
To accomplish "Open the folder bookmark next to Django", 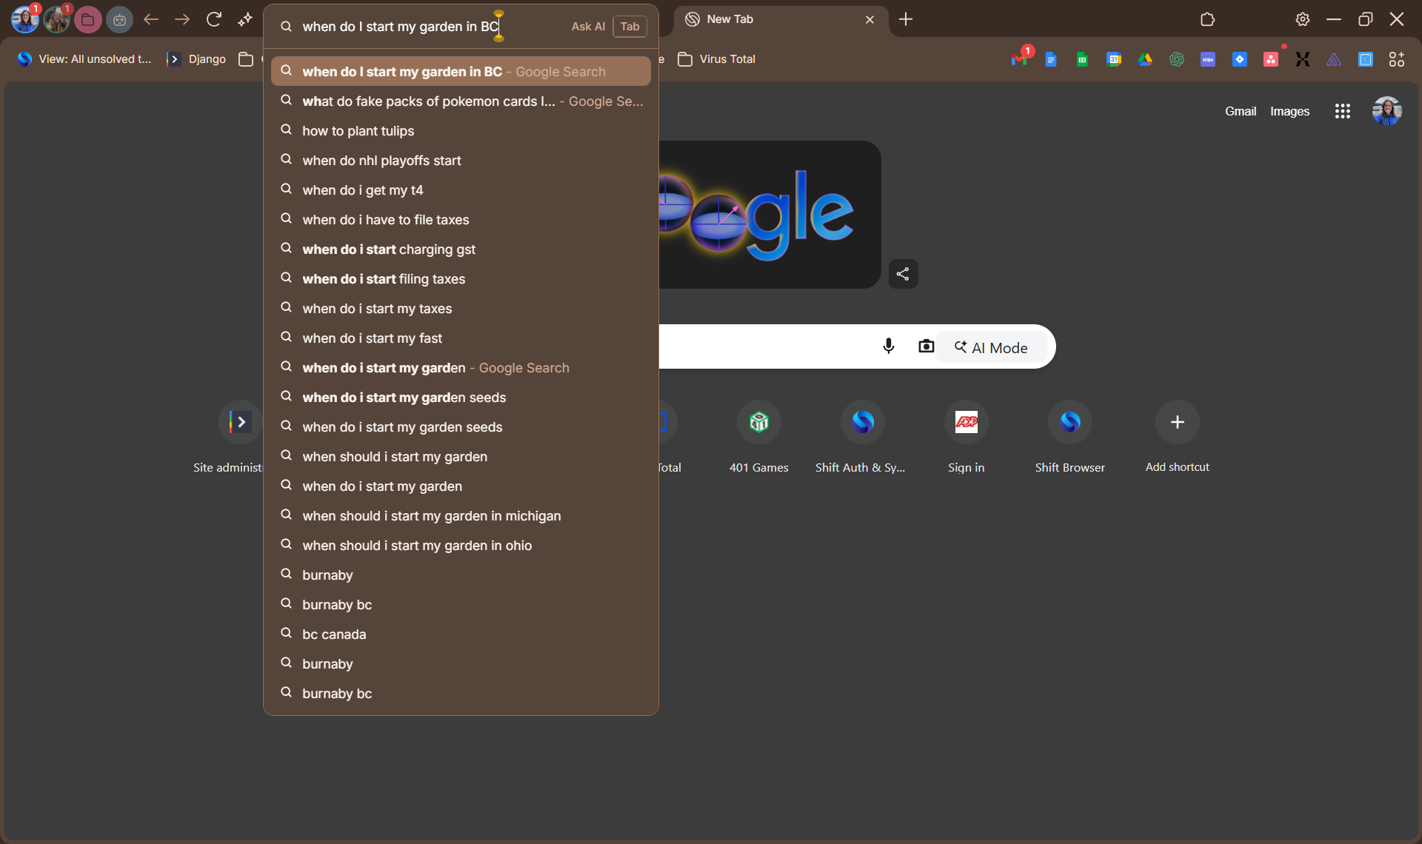I will pos(246,59).
